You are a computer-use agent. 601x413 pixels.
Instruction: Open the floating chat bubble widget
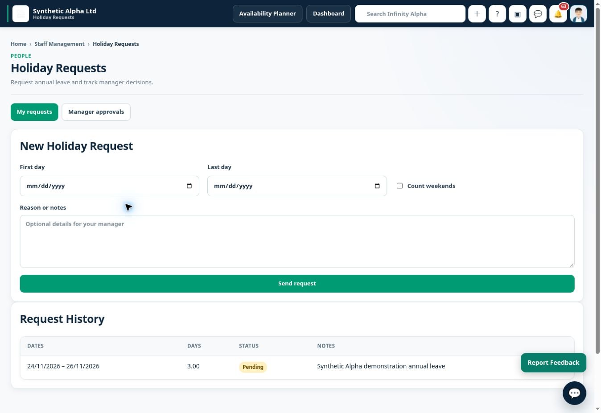coord(574,393)
